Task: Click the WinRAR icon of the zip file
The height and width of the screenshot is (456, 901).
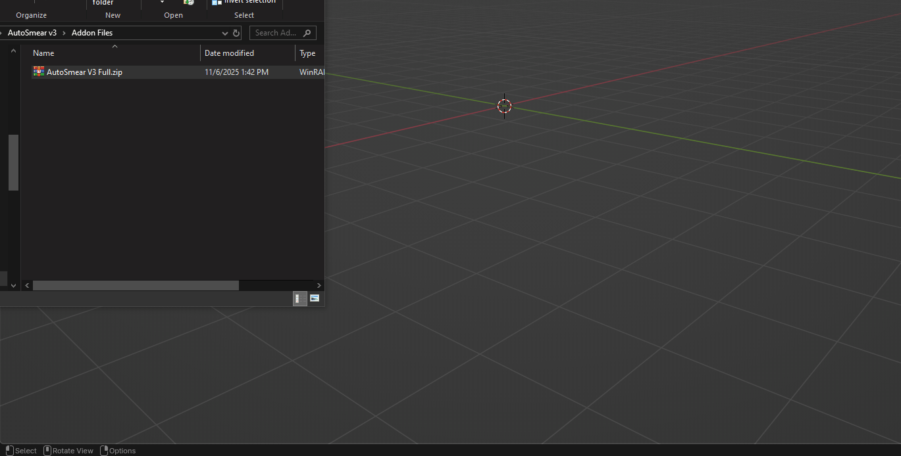Action: pos(39,72)
